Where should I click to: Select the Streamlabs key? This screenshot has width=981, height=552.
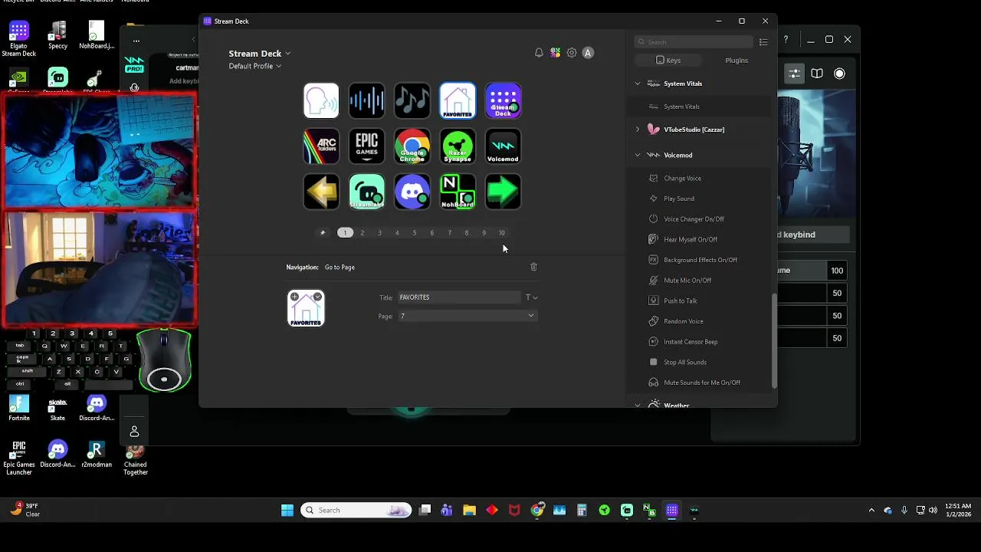[x=366, y=192]
